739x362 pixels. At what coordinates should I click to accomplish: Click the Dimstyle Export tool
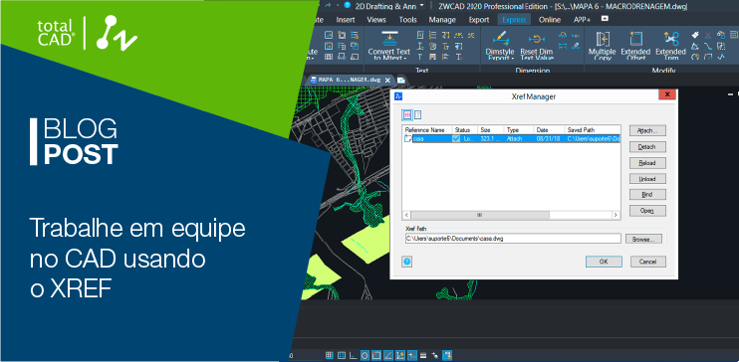click(x=500, y=45)
